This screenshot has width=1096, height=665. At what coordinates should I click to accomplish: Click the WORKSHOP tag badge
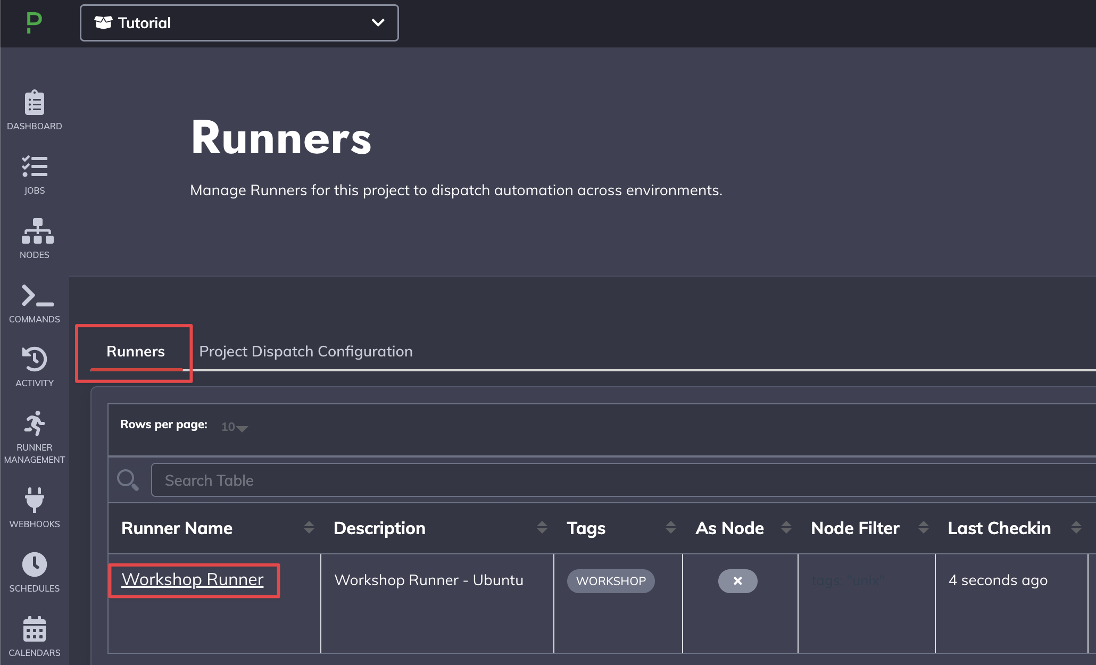point(611,581)
